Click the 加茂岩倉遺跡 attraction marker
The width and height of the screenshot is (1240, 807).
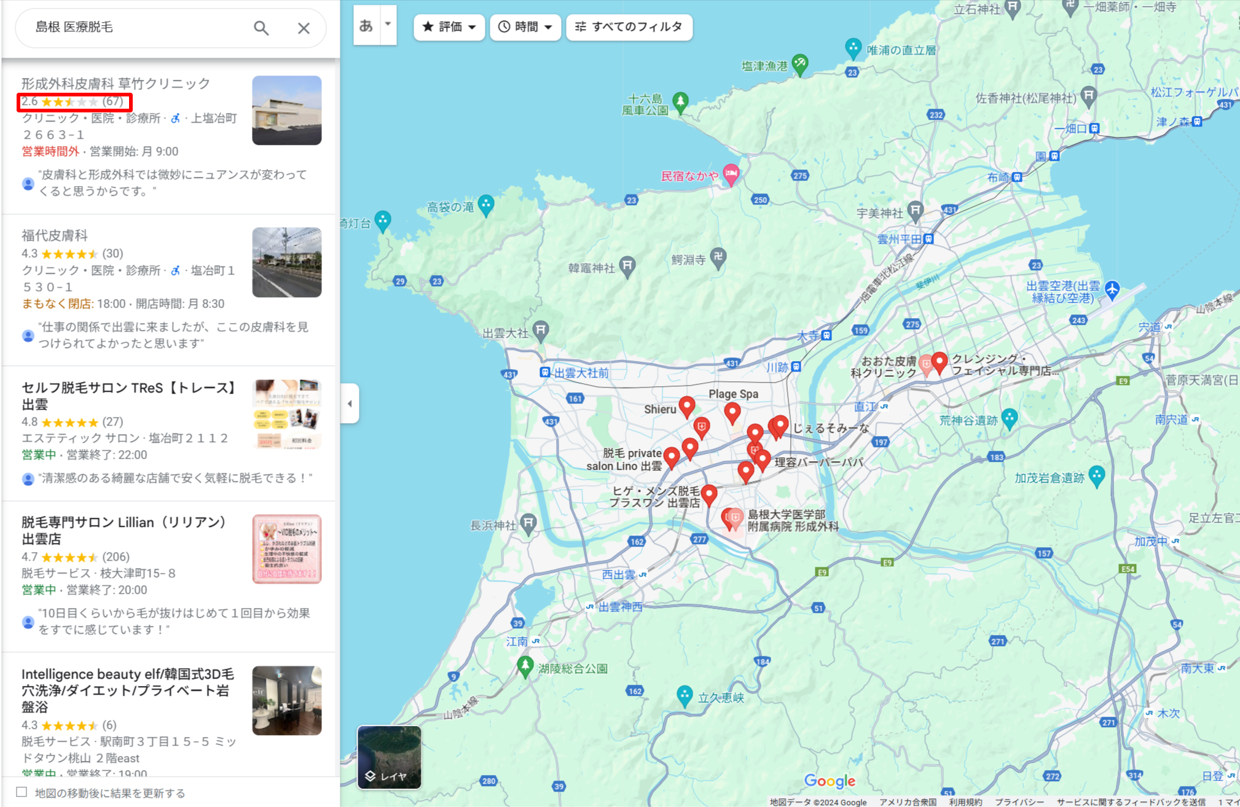pos(1097,476)
